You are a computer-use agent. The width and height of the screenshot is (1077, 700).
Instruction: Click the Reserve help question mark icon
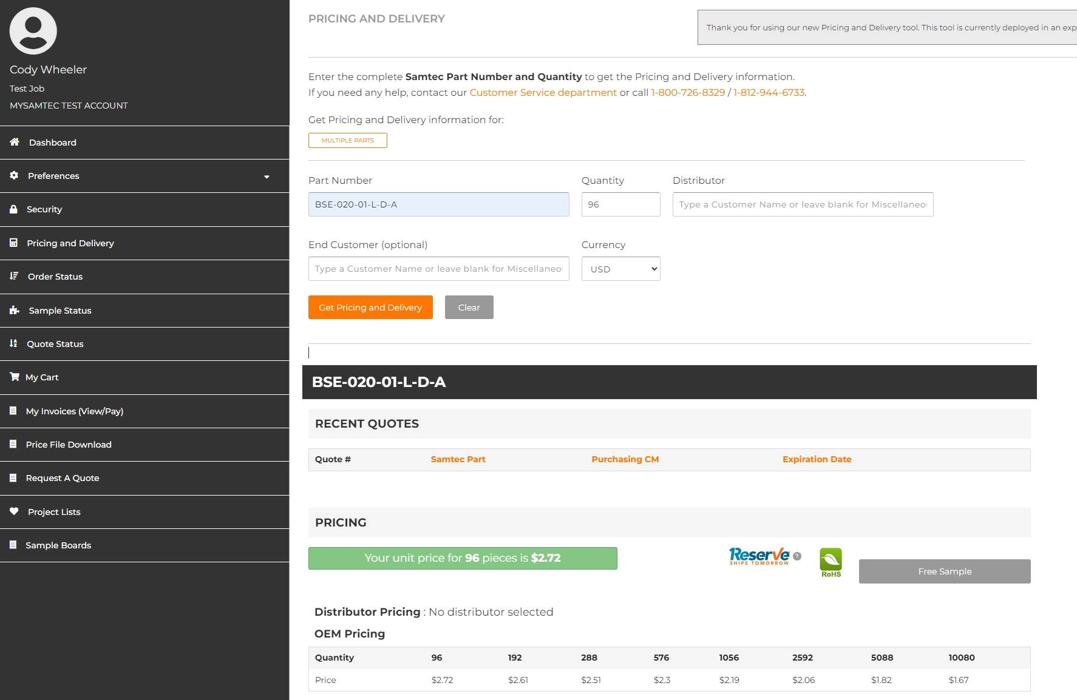click(797, 556)
